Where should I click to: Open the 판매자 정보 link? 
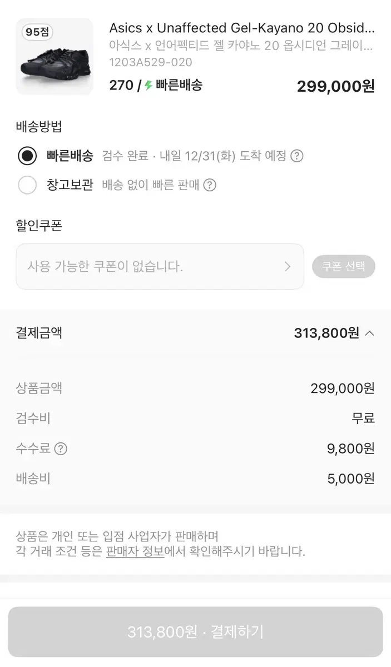135,552
